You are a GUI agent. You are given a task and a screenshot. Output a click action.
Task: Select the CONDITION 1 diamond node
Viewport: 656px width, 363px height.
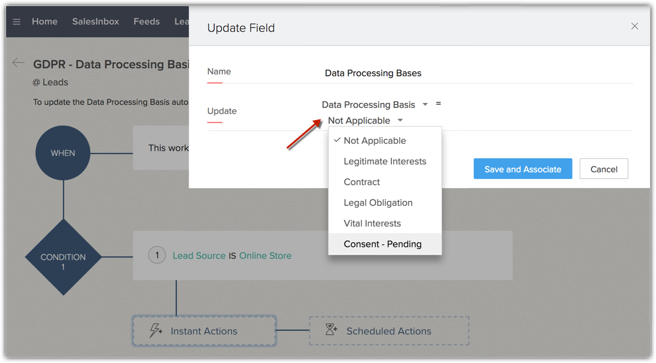tap(63, 258)
